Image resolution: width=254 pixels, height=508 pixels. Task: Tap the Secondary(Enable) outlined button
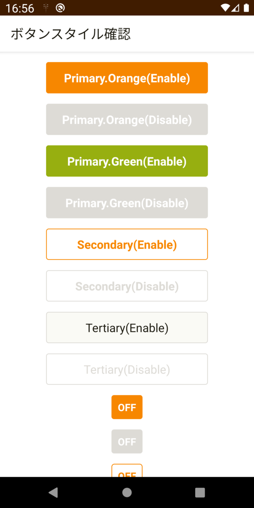tap(127, 244)
